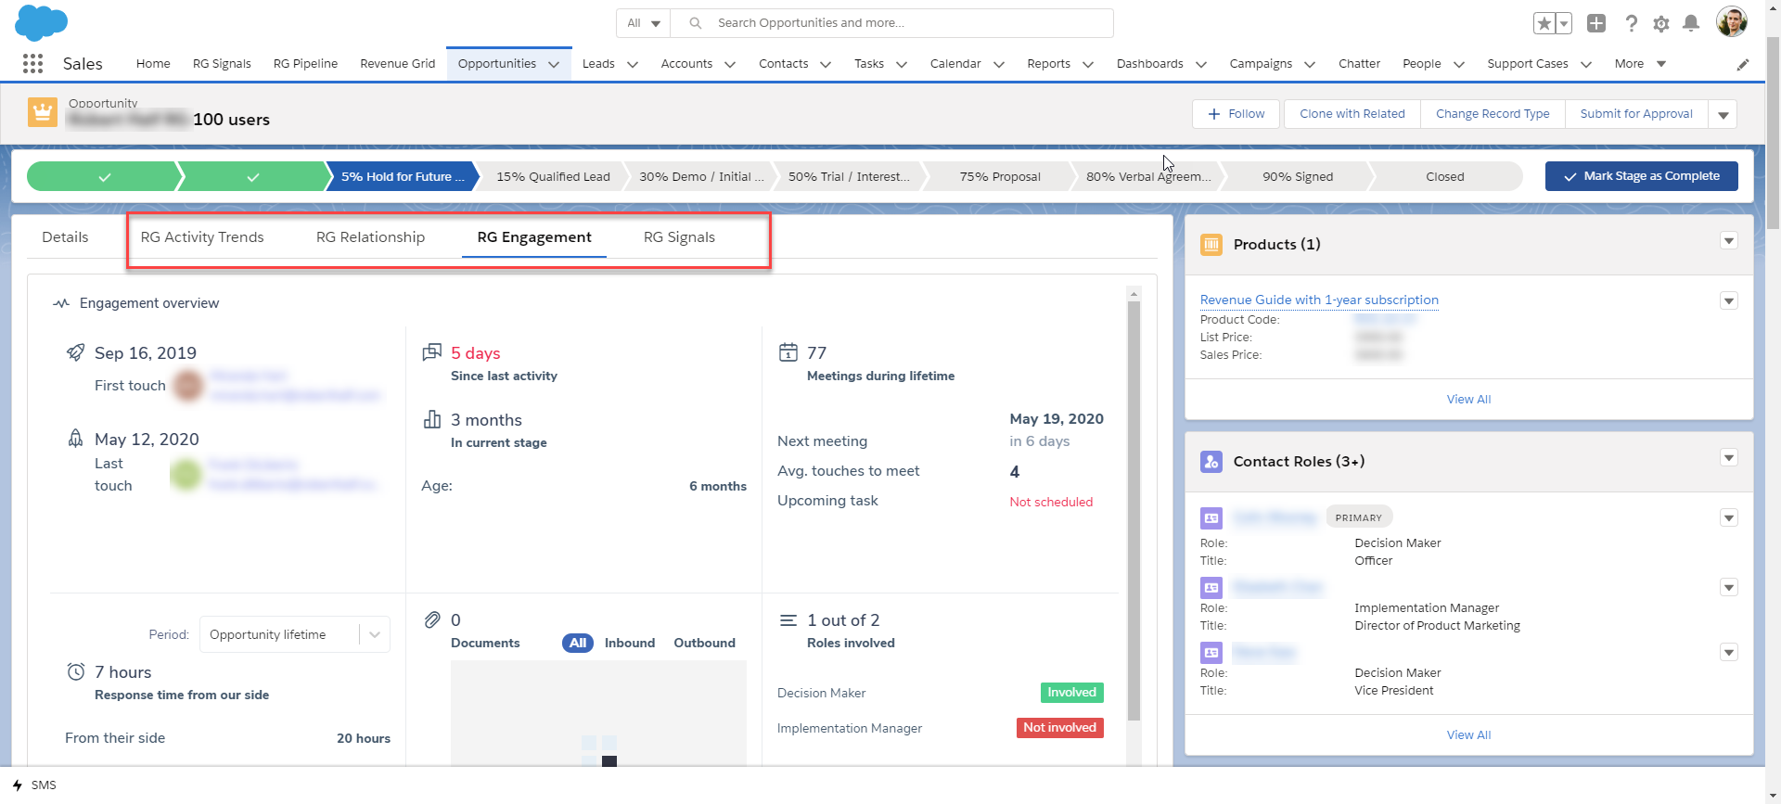
Task: Switch to the Details tab
Action: tap(65, 237)
